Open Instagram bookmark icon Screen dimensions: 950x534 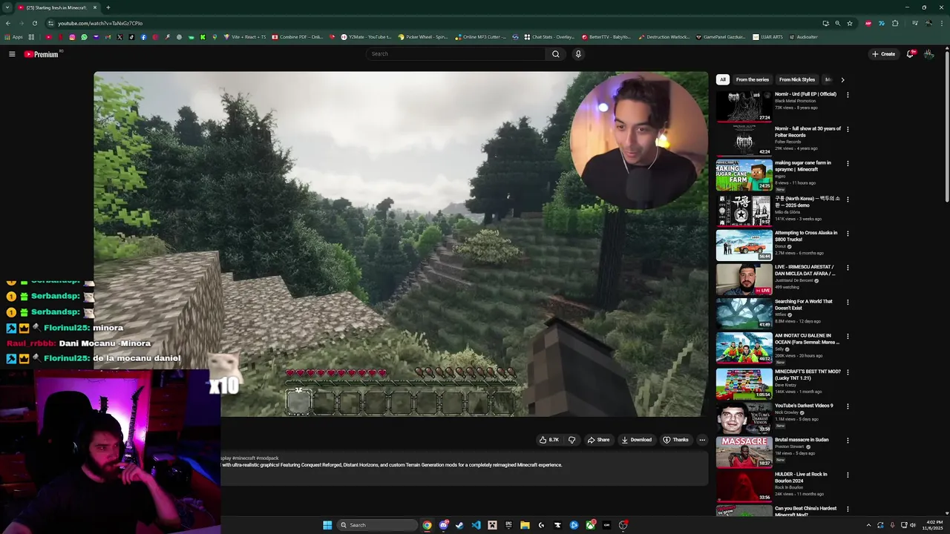click(72, 37)
